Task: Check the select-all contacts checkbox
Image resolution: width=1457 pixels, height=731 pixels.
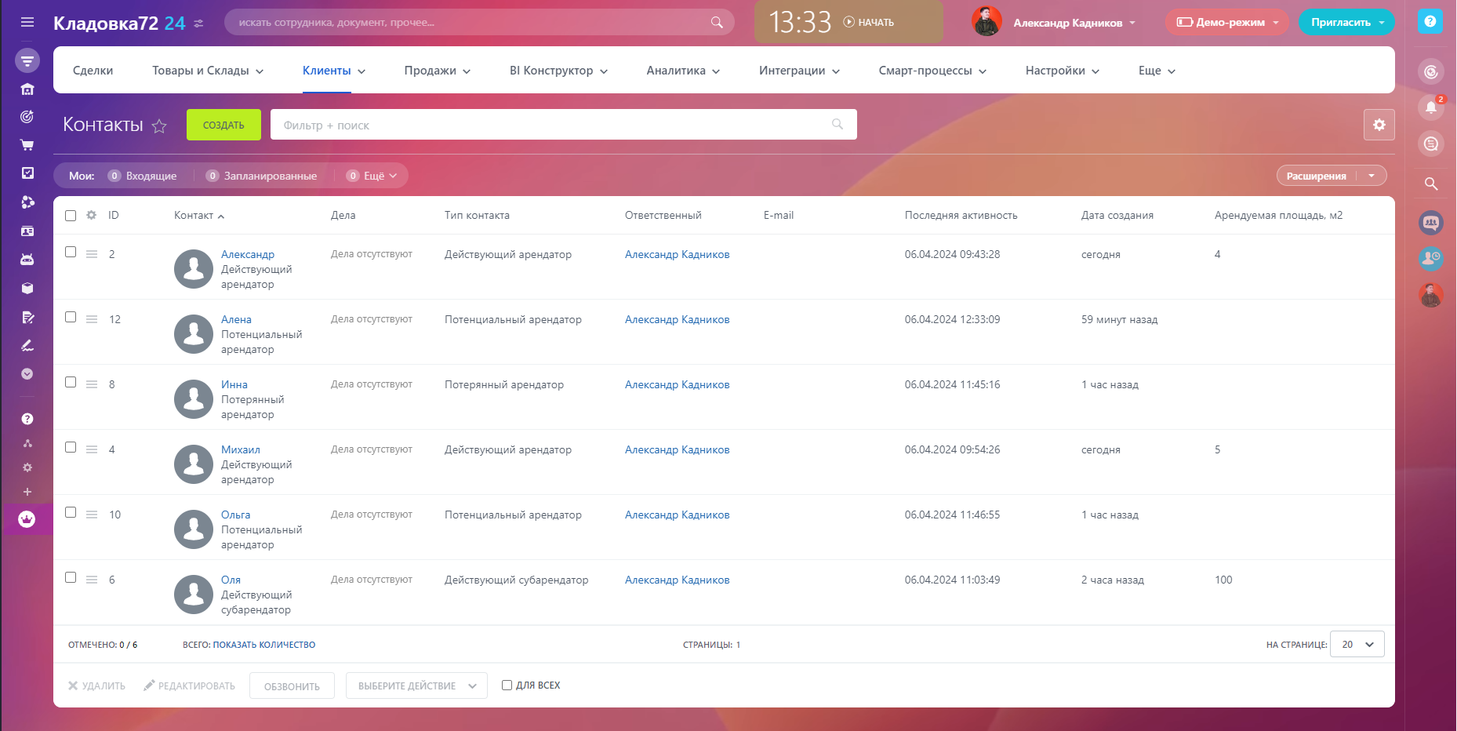Action: point(71,216)
